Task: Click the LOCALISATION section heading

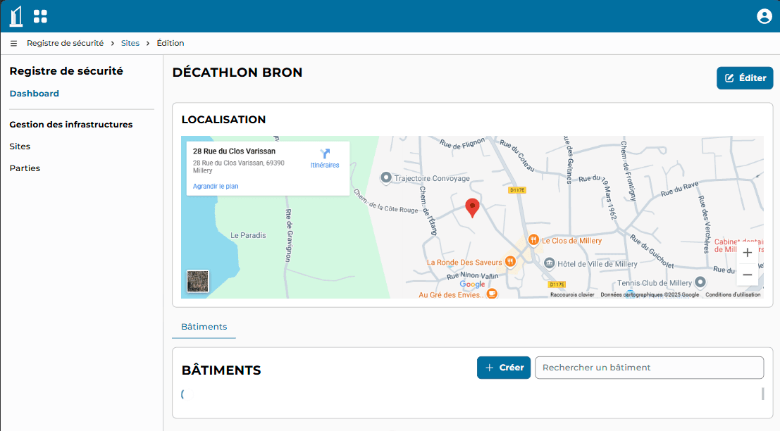Action: [223, 120]
